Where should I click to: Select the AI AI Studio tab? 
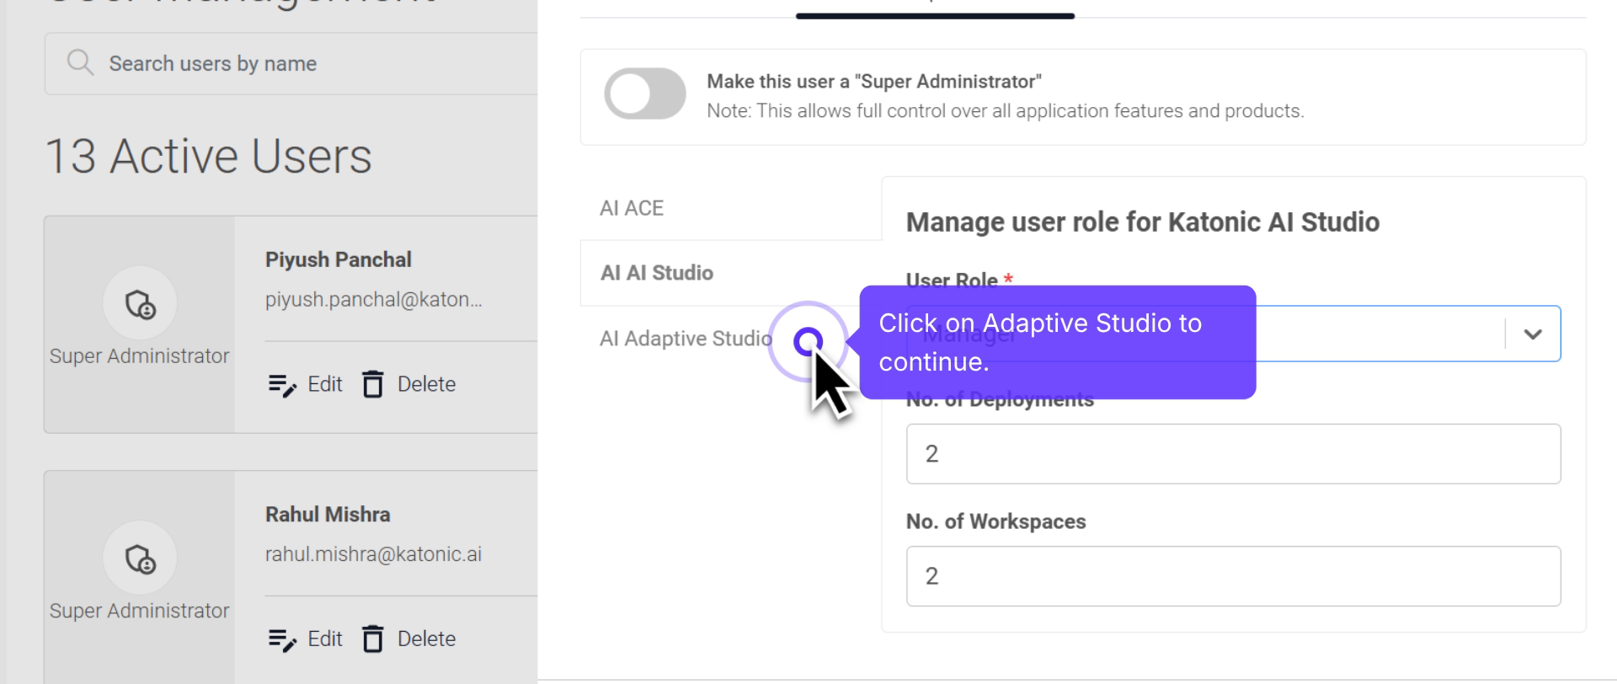click(657, 273)
